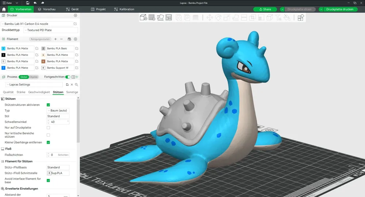Image resolution: width=365 pixels, height=197 pixels.
Task: Click the Reinigungsvolumen button
Action: [40, 39]
